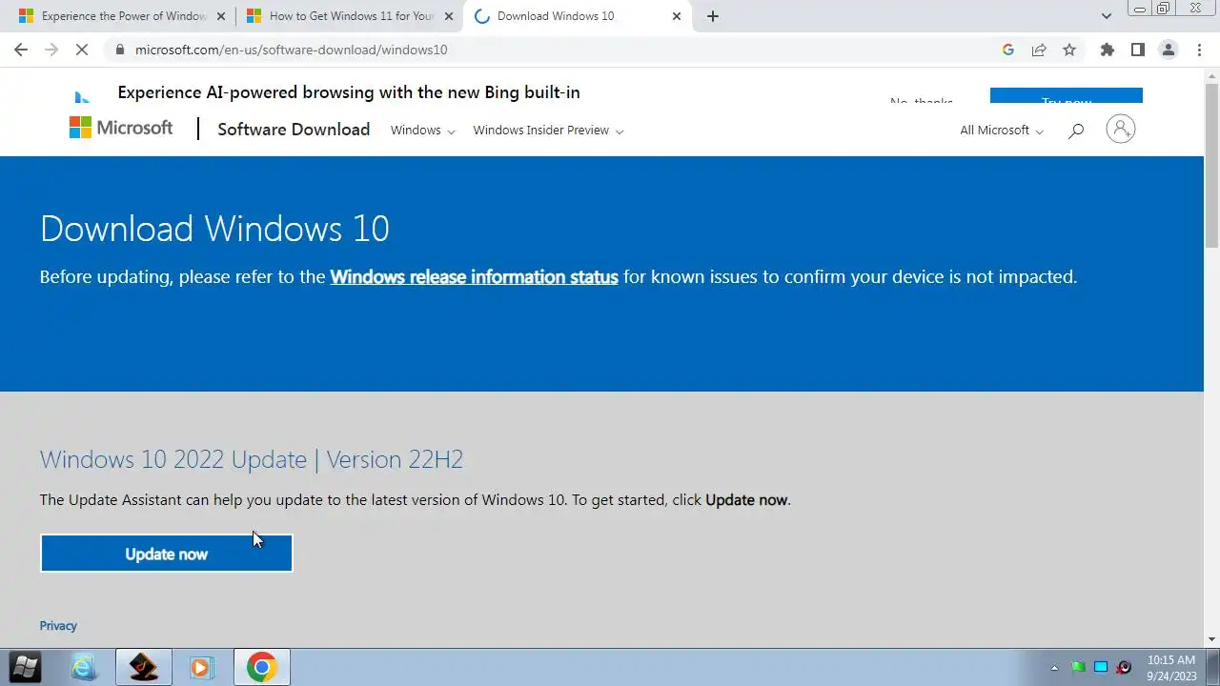The width and height of the screenshot is (1220, 686).
Task: Click the Download Windows 10 heading
Action: (x=214, y=229)
